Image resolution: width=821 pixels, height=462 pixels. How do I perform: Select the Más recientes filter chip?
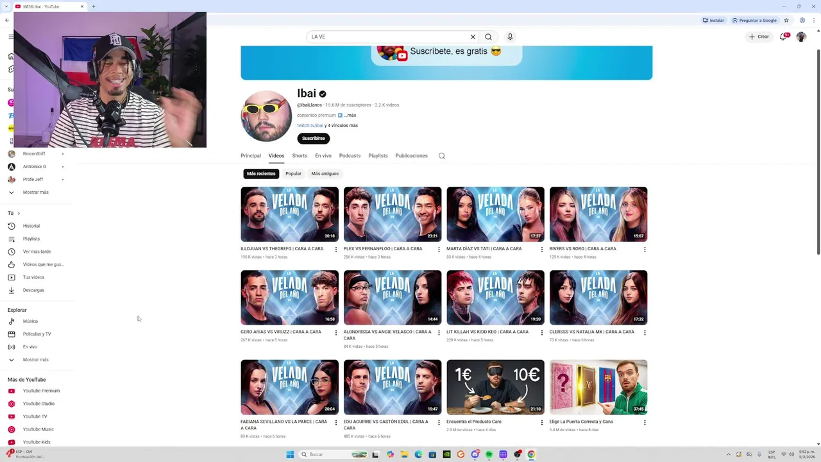(261, 174)
